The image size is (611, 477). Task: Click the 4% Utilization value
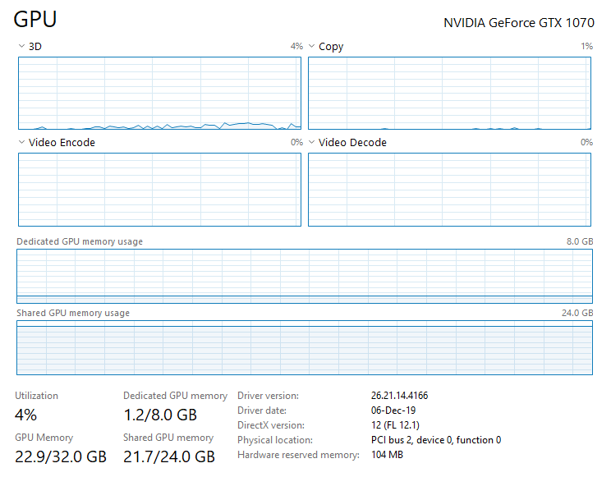(x=26, y=415)
